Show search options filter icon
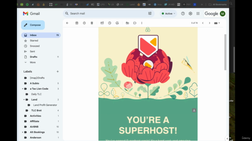 click(150, 13)
